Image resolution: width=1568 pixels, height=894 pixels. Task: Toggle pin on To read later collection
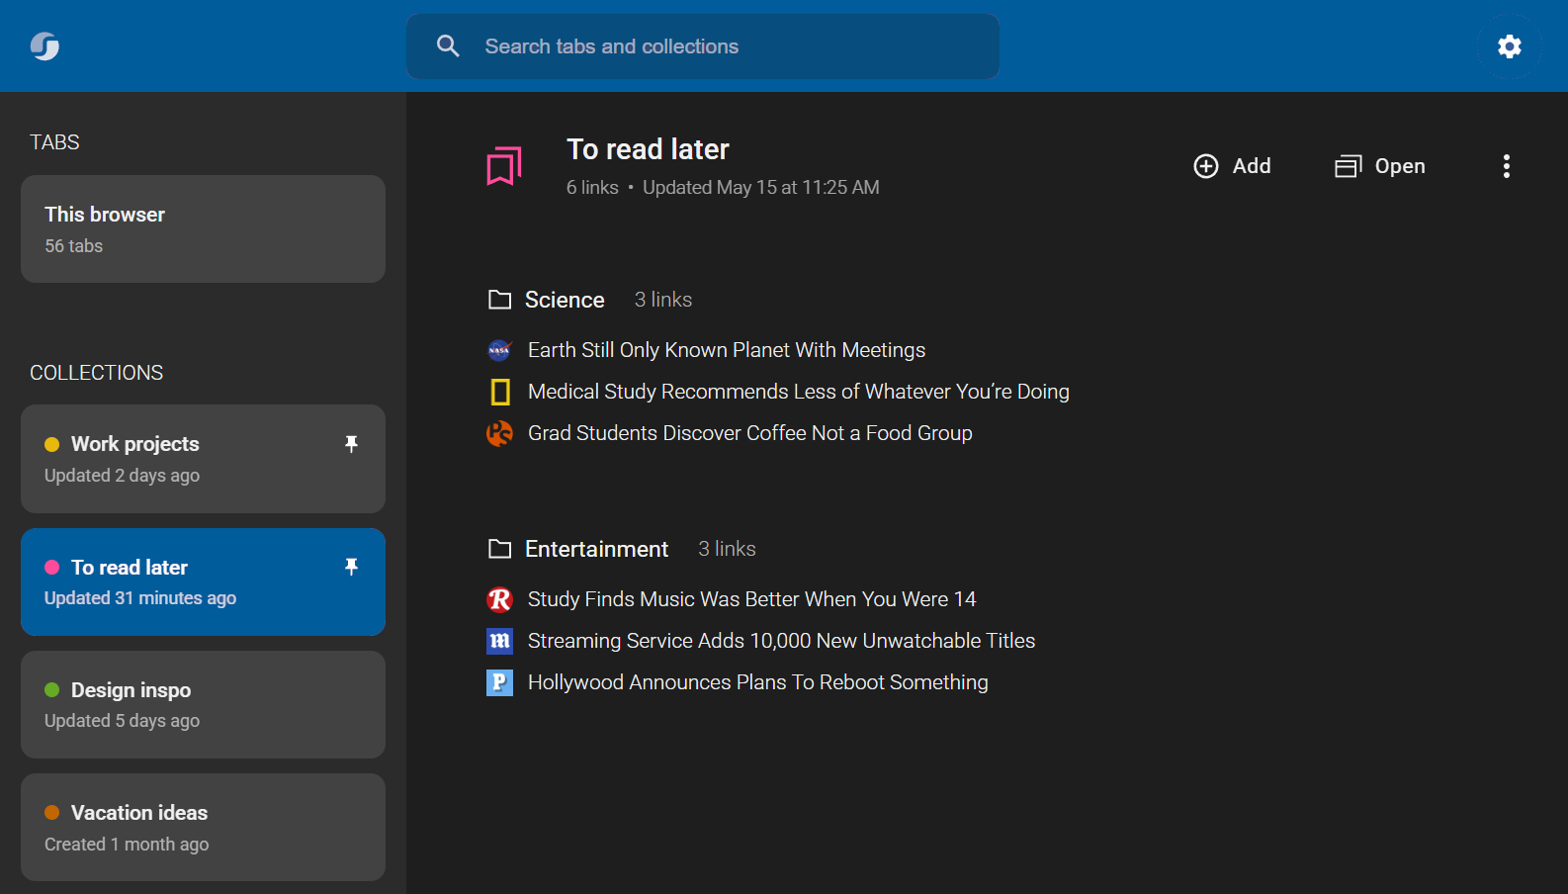click(x=351, y=567)
